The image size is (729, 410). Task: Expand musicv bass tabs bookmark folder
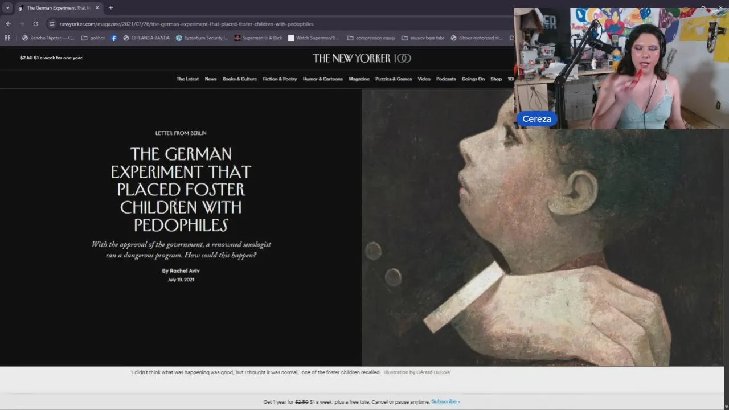pos(423,38)
